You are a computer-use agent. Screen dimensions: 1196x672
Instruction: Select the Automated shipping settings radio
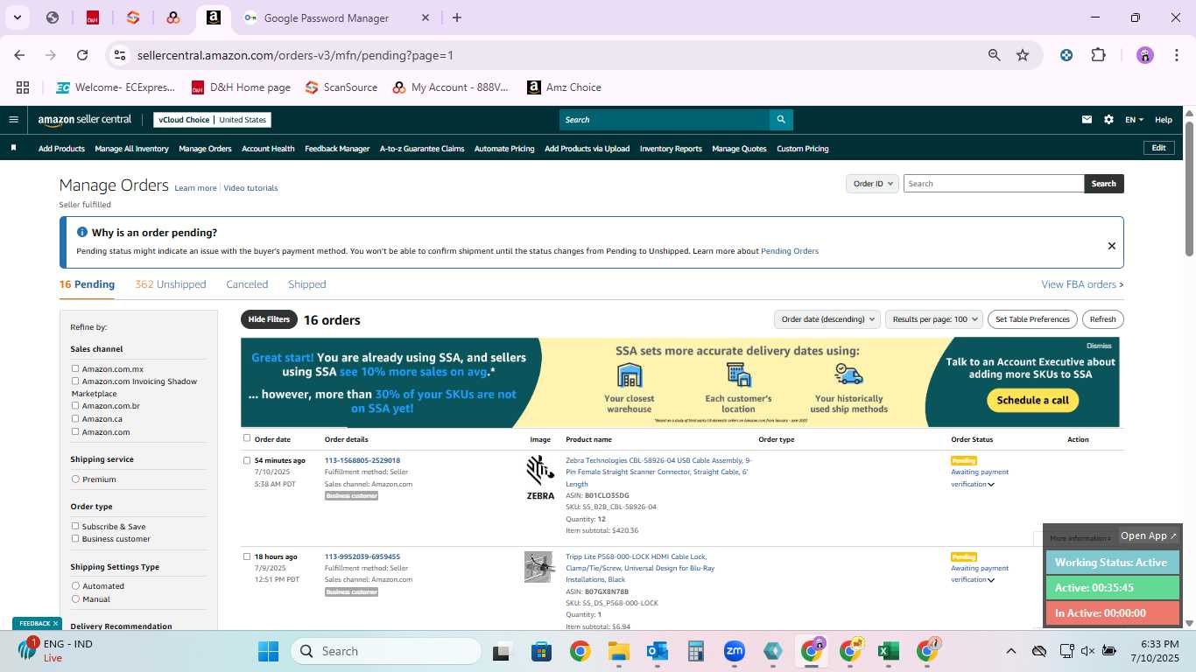[75, 586]
